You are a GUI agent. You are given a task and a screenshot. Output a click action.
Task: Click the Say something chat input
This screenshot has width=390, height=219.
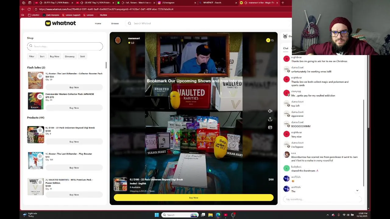point(322,199)
